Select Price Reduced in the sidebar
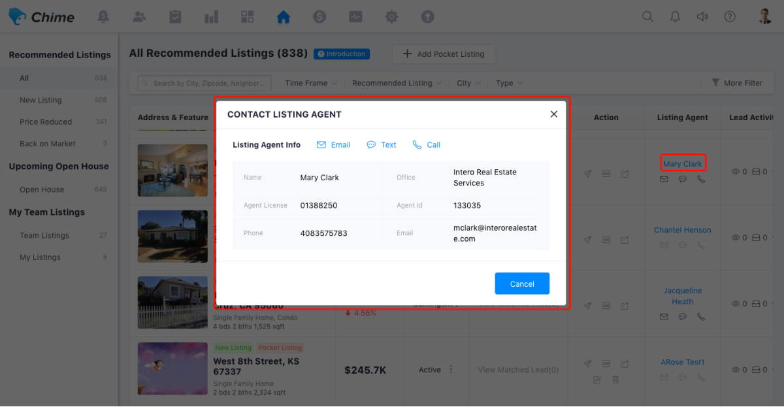 click(46, 122)
